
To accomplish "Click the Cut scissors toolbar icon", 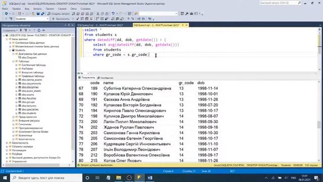I will point(98,14).
